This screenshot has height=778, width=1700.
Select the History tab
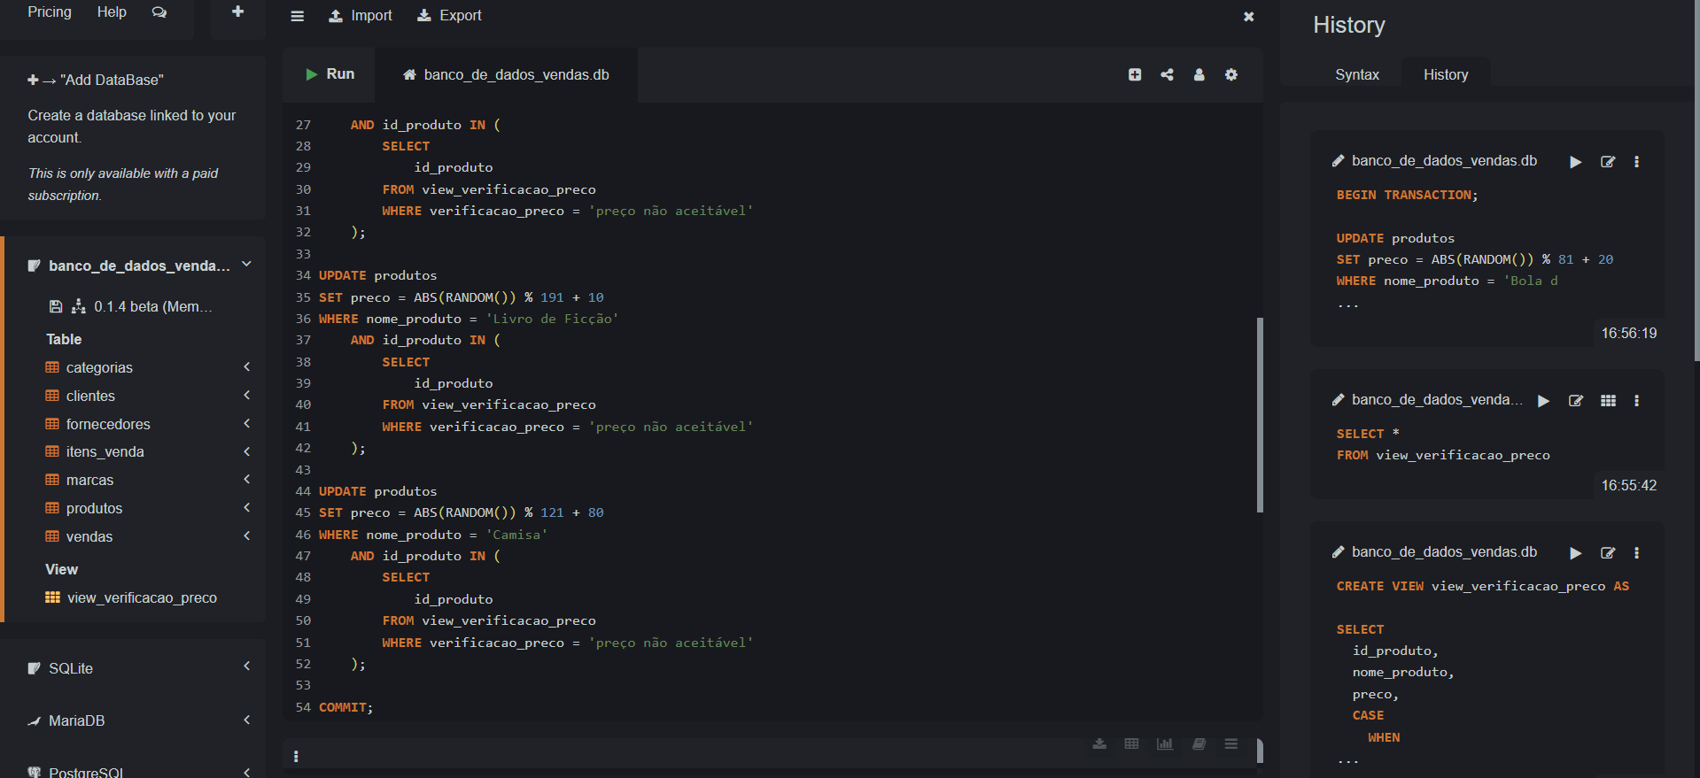click(1446, 75)
